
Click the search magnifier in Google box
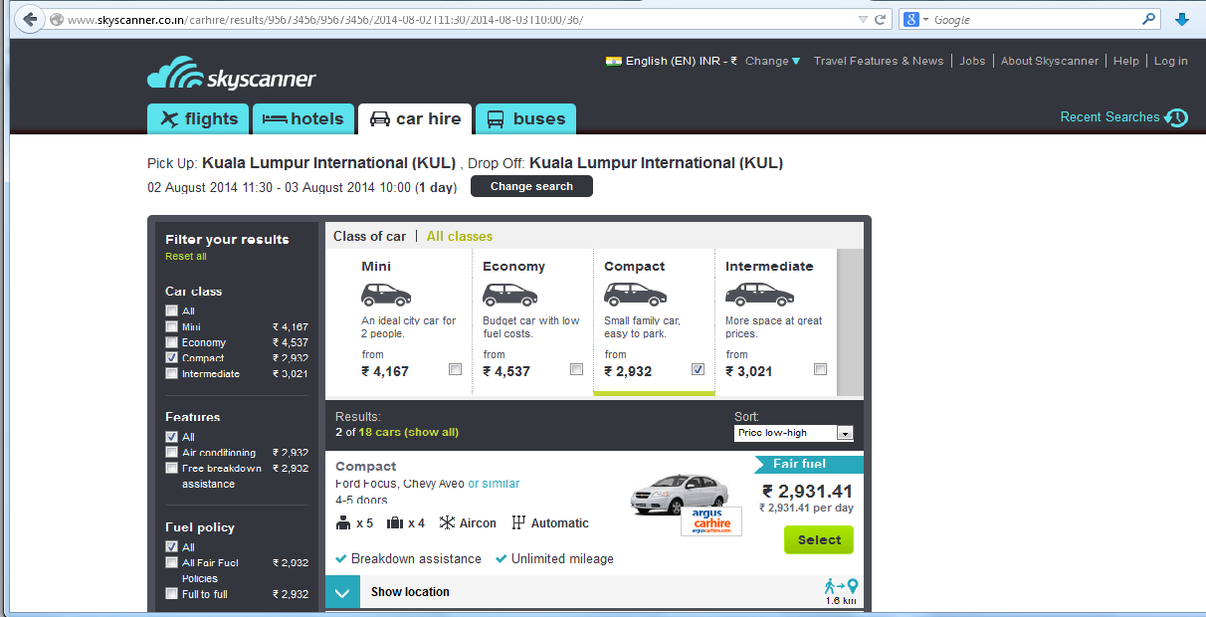(1149, 19)
